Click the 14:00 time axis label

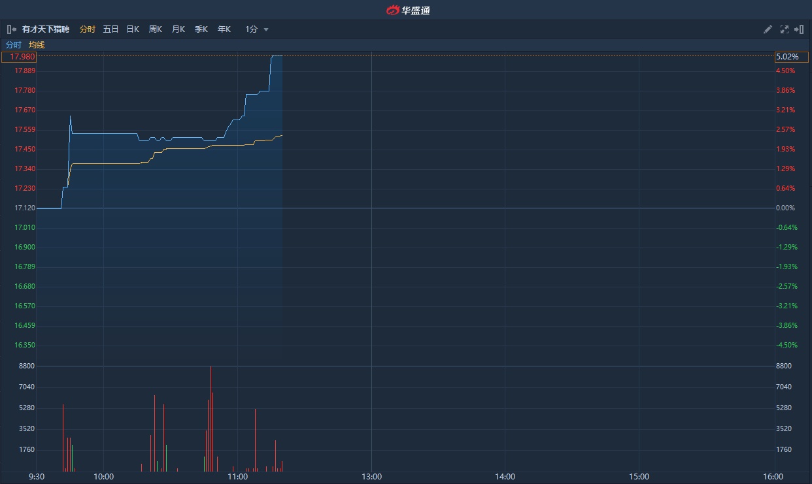point(505,477)
